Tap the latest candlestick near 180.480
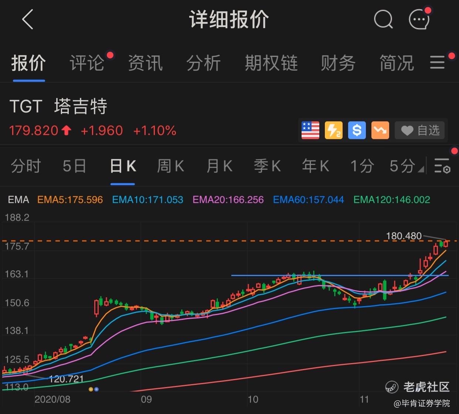Screen dimensions: 459x414 pyautogui.click(x=446, y=243)
